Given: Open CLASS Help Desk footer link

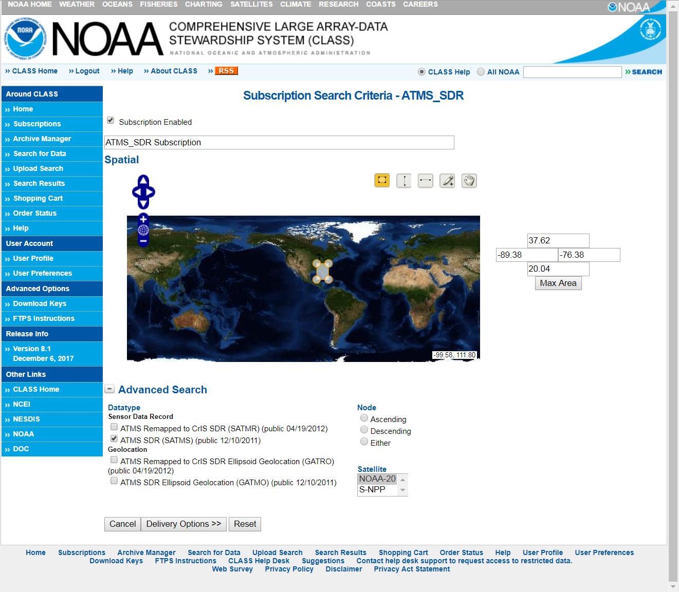Looking at the screenshot, I should click(259, 561).
